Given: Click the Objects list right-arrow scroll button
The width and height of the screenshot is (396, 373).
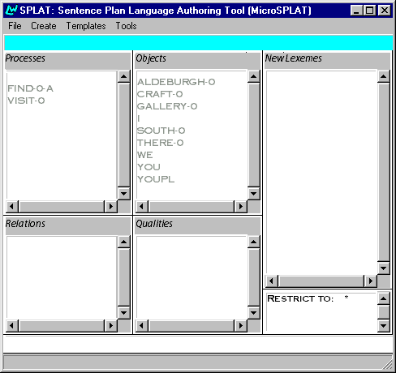Looking at the screenshot, I should point(241,207).
